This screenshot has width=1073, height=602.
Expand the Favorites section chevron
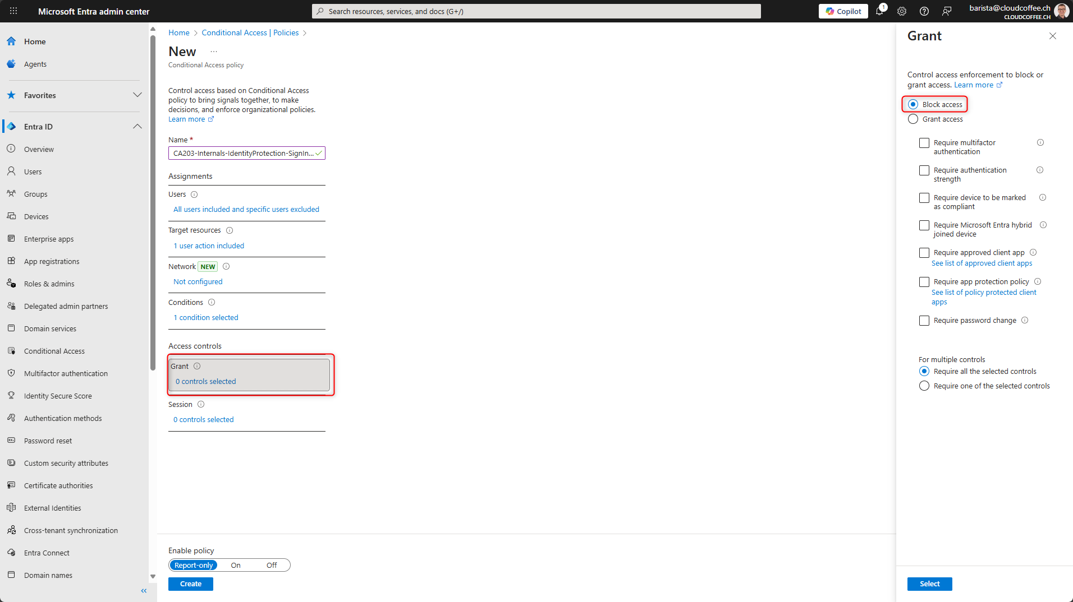(137, 95)
